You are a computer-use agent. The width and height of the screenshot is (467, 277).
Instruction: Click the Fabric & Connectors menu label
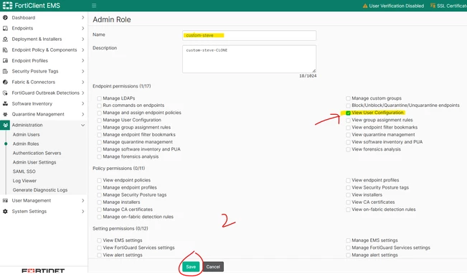tap(33, 82)
